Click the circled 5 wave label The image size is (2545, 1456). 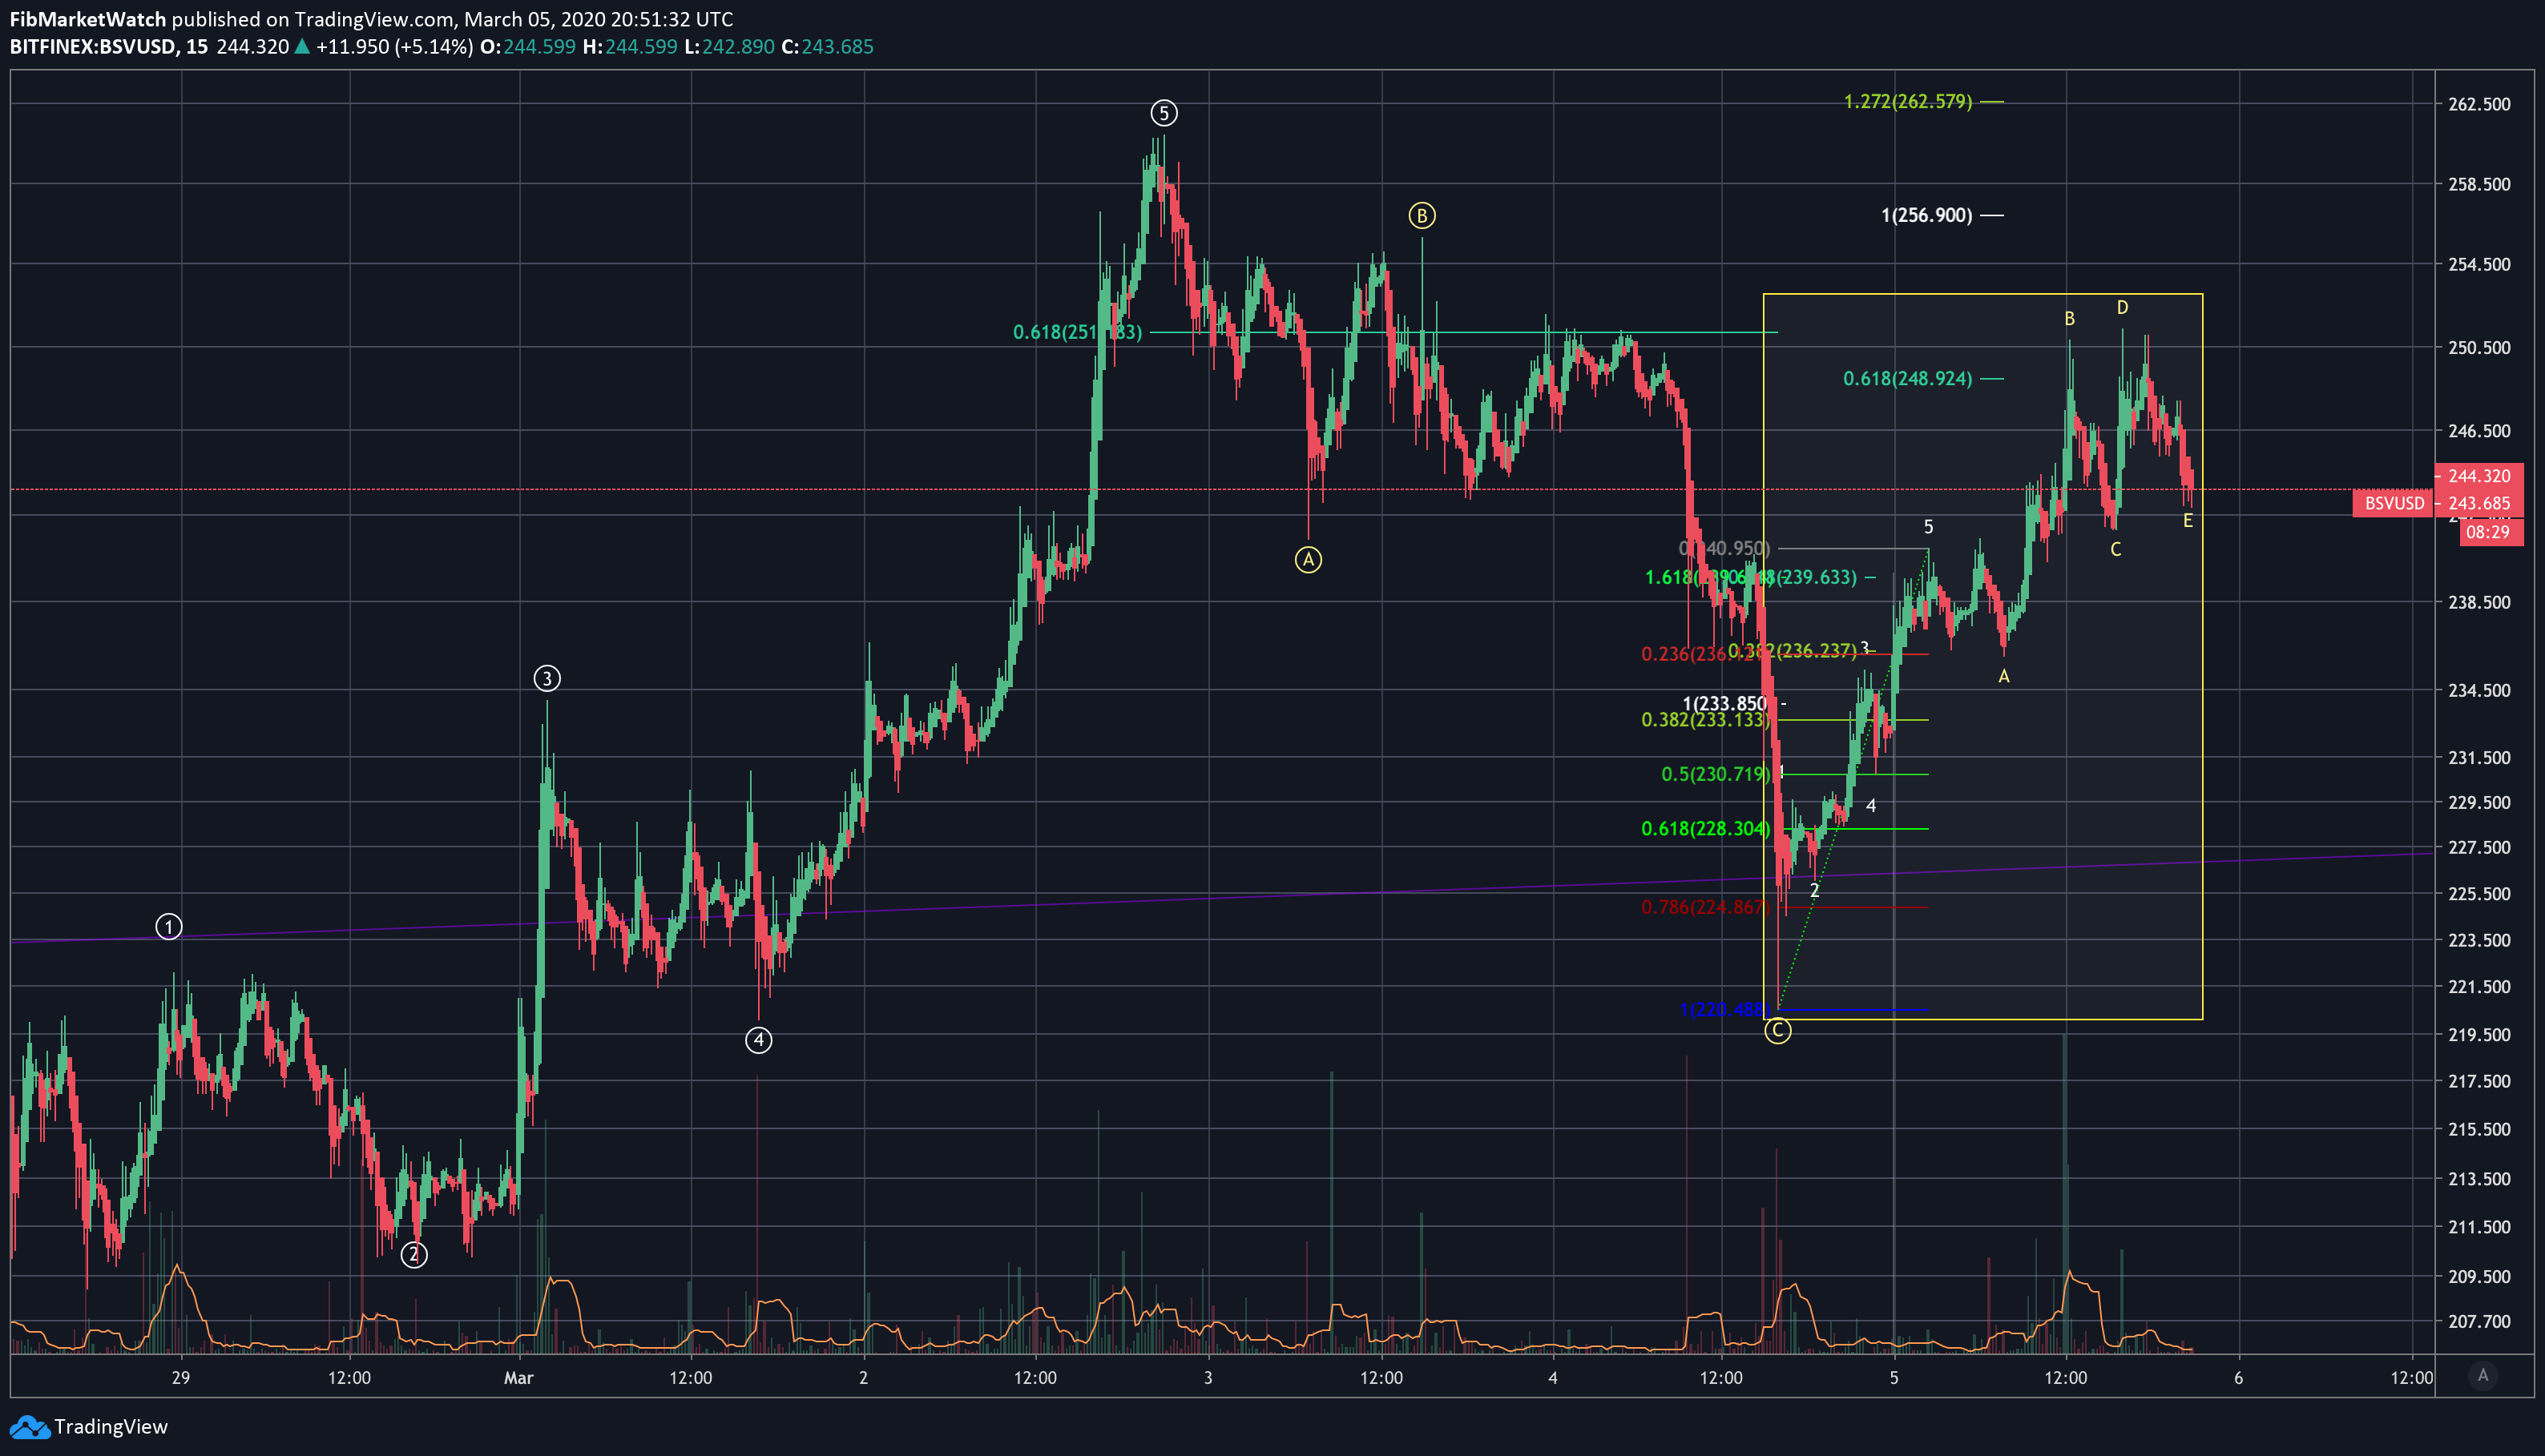pyautogui.click(x=1164, y=113)
